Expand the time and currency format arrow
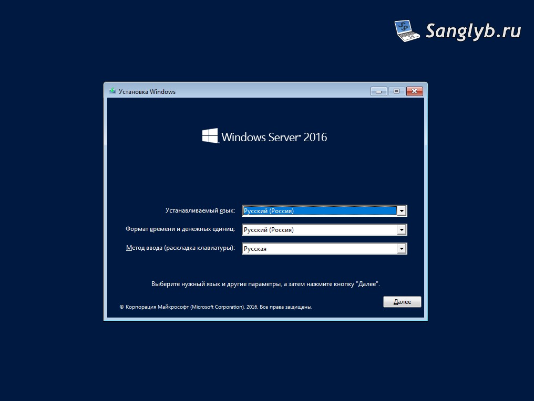This screenshot has height=401, width=534. [x=402, y=230]
